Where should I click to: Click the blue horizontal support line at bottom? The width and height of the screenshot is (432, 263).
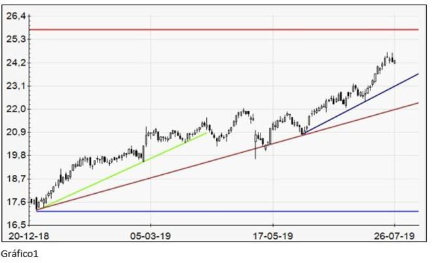click(223, 211)
